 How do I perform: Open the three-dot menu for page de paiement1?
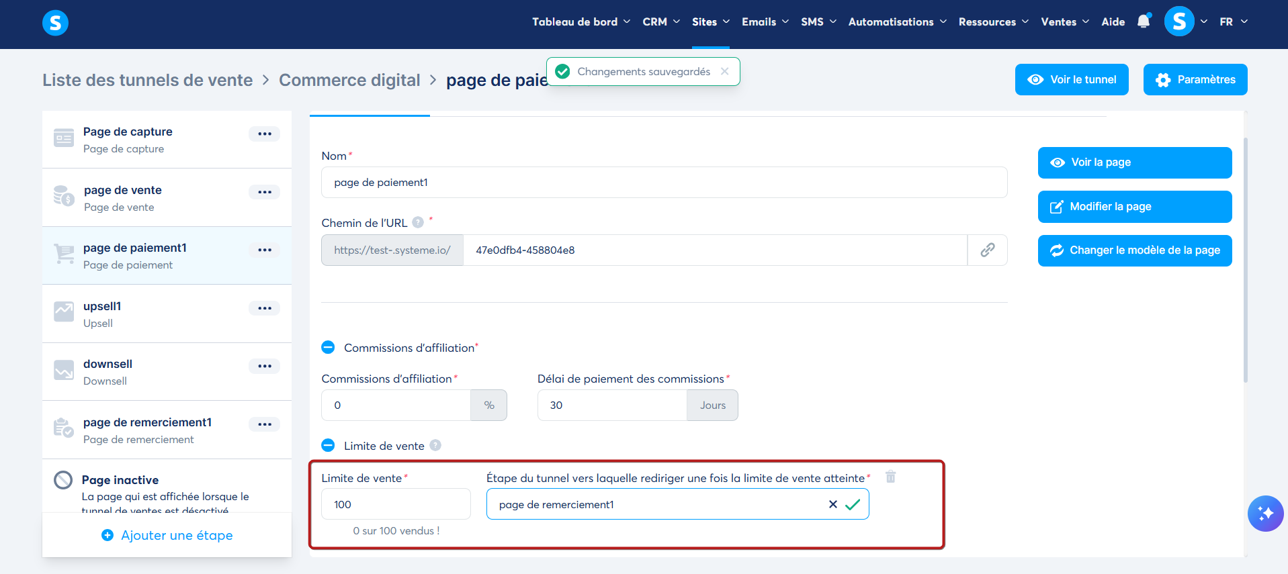coord(265,250)
